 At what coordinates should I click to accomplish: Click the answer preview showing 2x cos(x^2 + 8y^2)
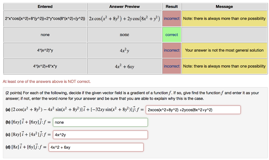click(124, 18)
